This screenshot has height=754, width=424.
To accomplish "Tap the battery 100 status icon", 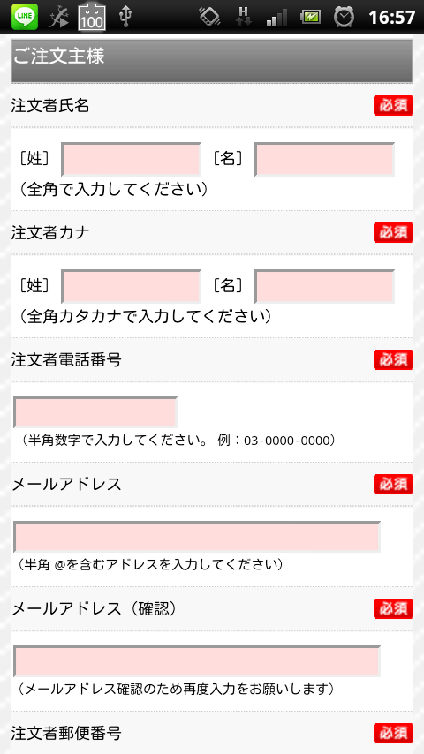I will (92, 17).
